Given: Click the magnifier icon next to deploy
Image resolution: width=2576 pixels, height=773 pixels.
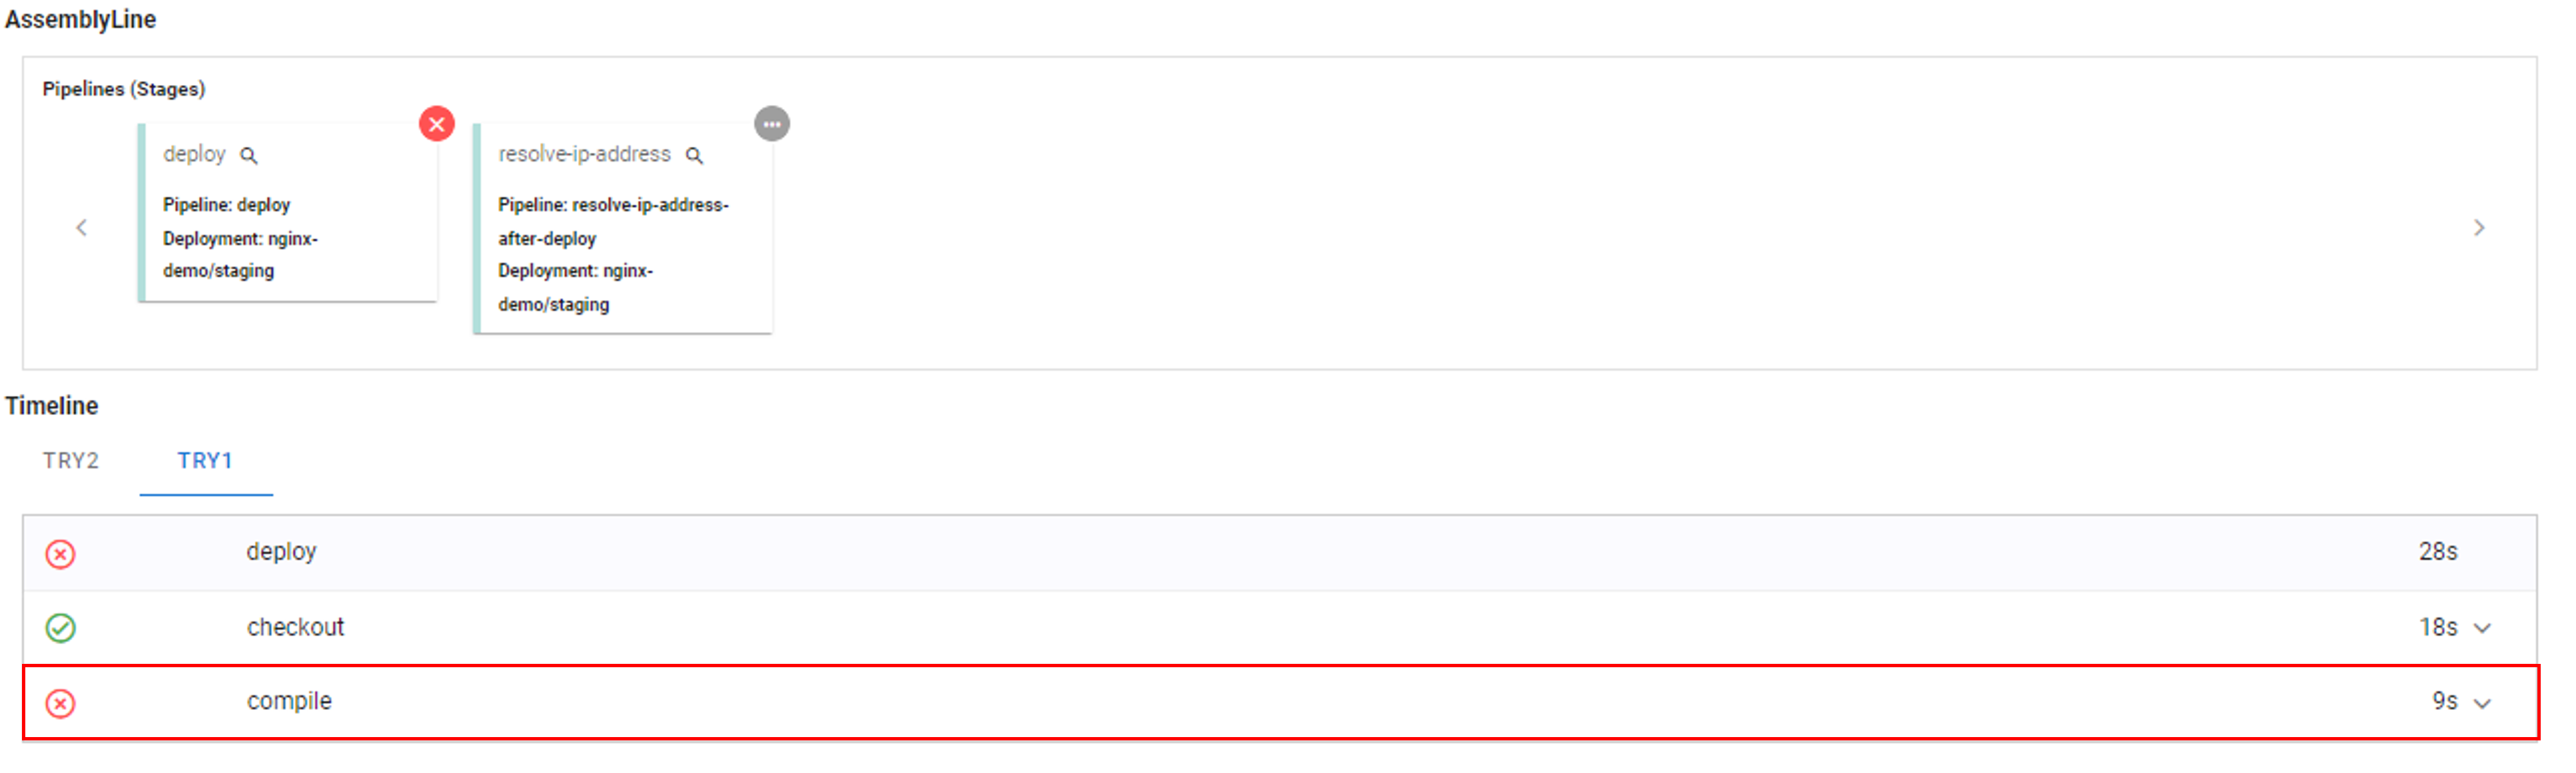Looking at the screenshot, I should (x=249, y=156).
